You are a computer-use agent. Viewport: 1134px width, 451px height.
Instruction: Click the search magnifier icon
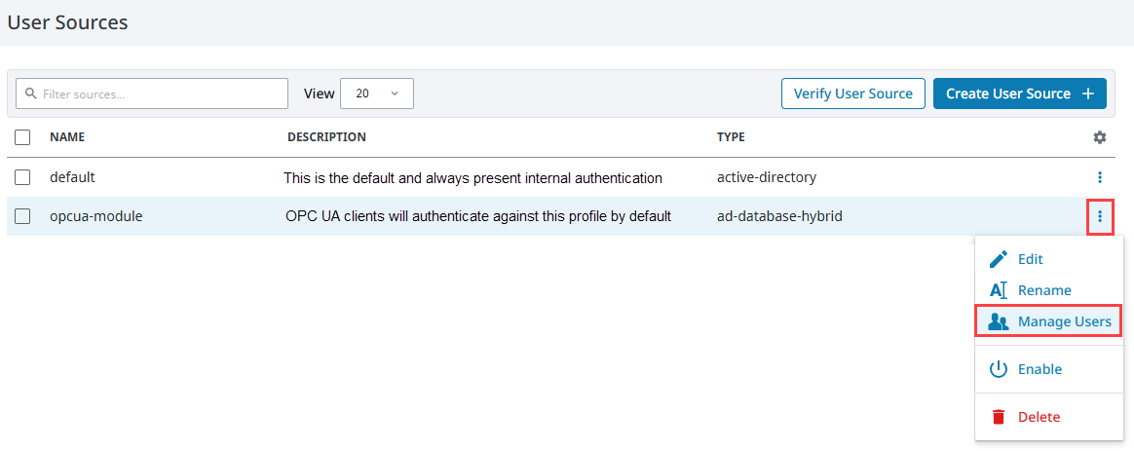click(30, 94)
